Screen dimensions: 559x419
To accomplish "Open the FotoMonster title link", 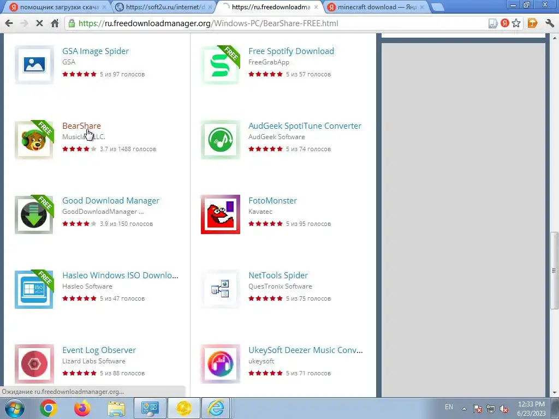I will pyautogui.click(x=273, y=201).
